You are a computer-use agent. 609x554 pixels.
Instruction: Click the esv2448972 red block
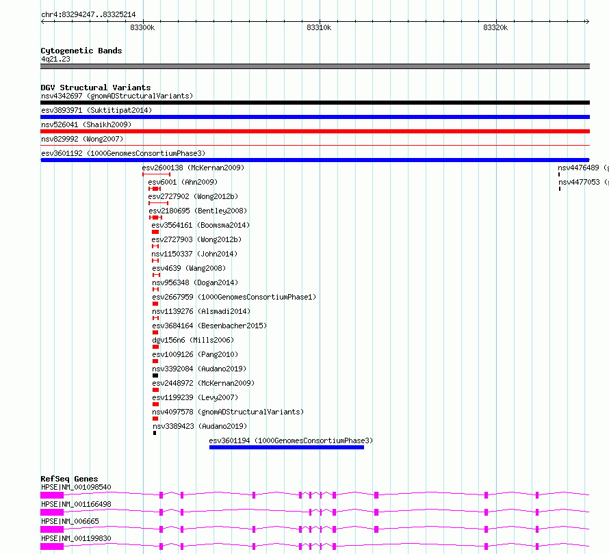156,390
